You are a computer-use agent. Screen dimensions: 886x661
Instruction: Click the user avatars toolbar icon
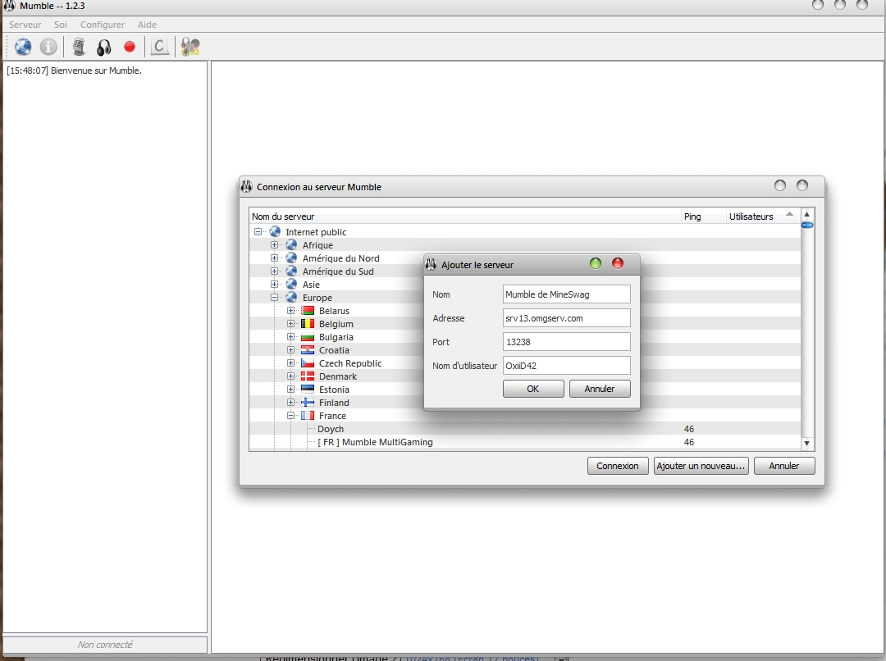click(190, 46)
